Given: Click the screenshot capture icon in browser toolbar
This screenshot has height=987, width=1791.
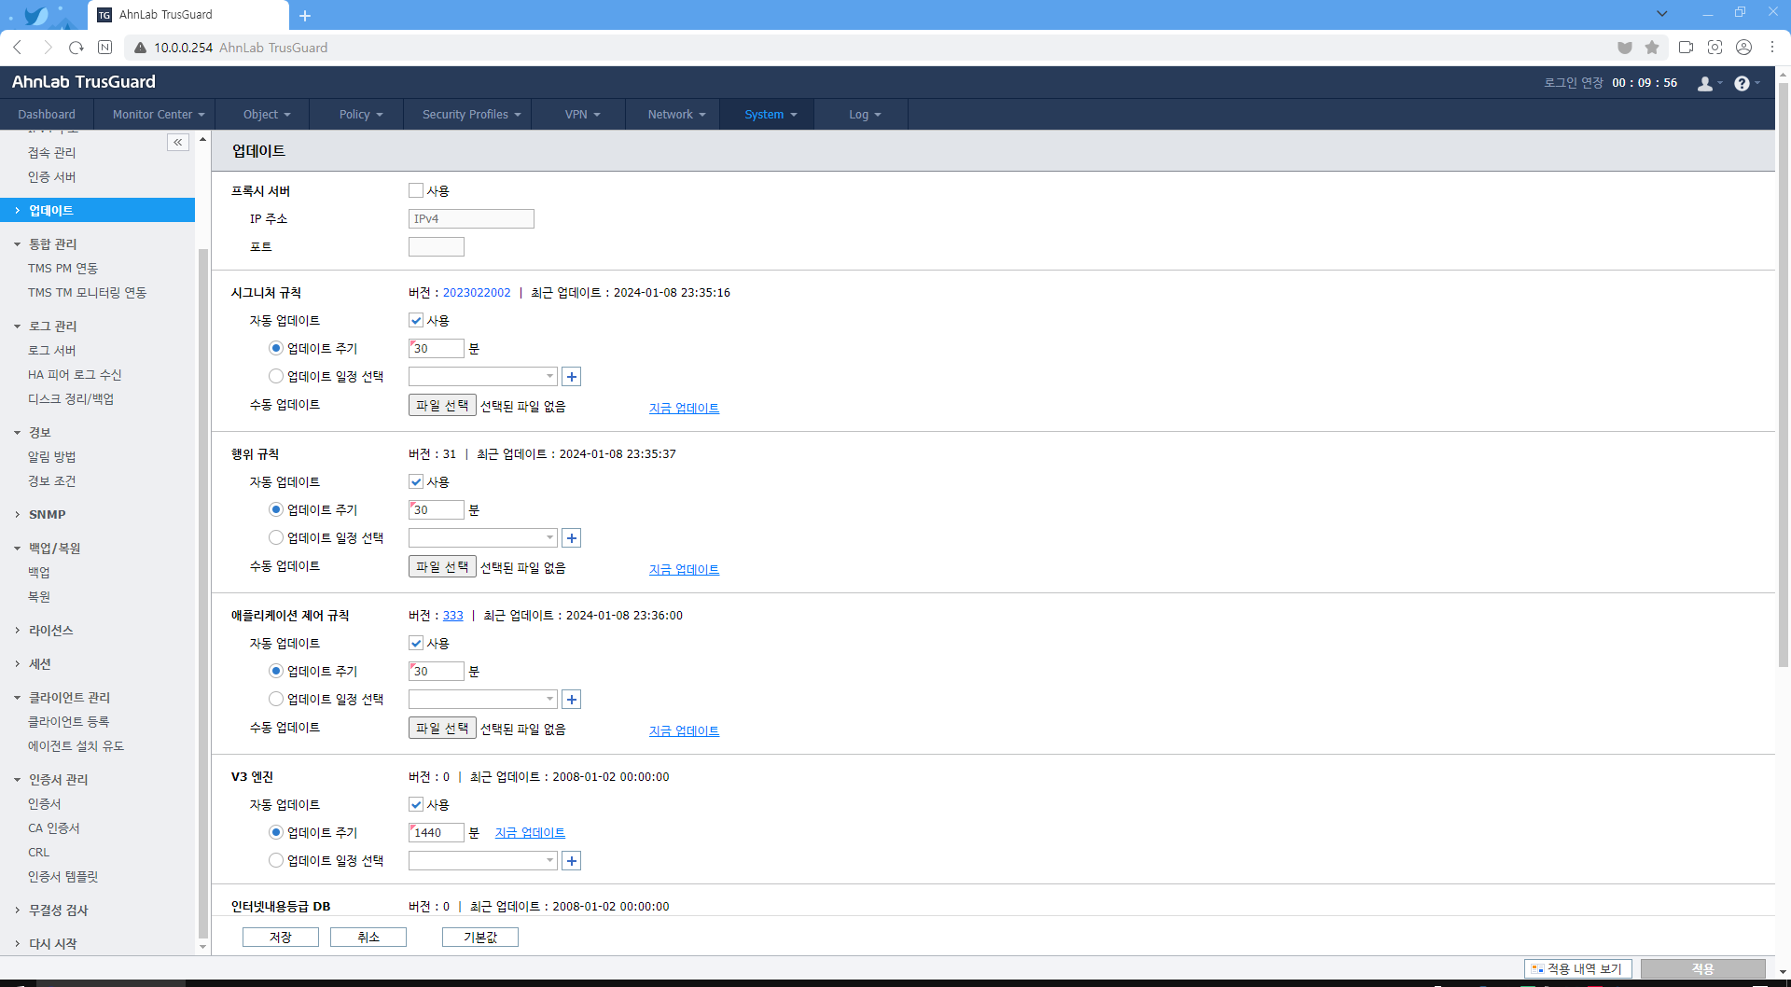Looking at the screenshot, I should coord(1715,47).
